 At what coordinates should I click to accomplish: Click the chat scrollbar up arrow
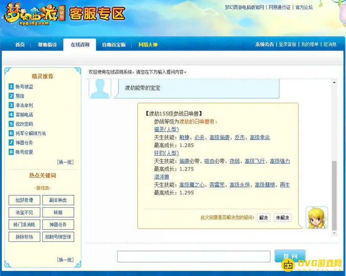click(x=334, y=82)
